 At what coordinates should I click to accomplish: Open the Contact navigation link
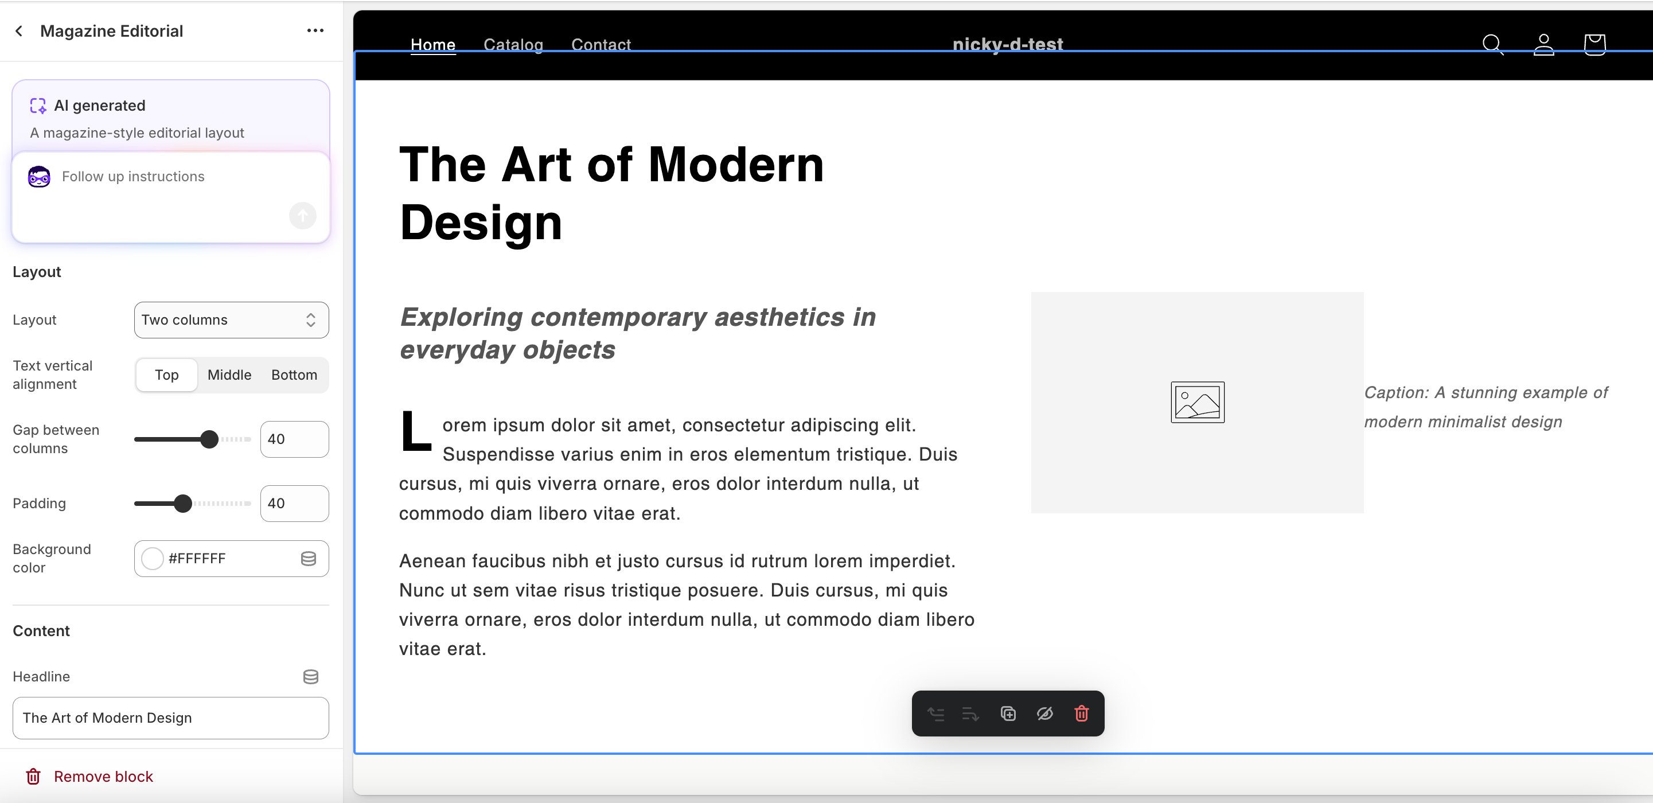[601, 44]
